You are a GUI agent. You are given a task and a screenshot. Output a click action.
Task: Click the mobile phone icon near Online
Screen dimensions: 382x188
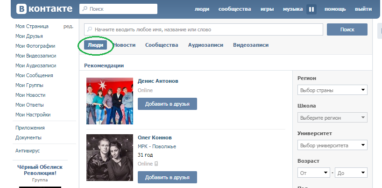pos(156,164)
